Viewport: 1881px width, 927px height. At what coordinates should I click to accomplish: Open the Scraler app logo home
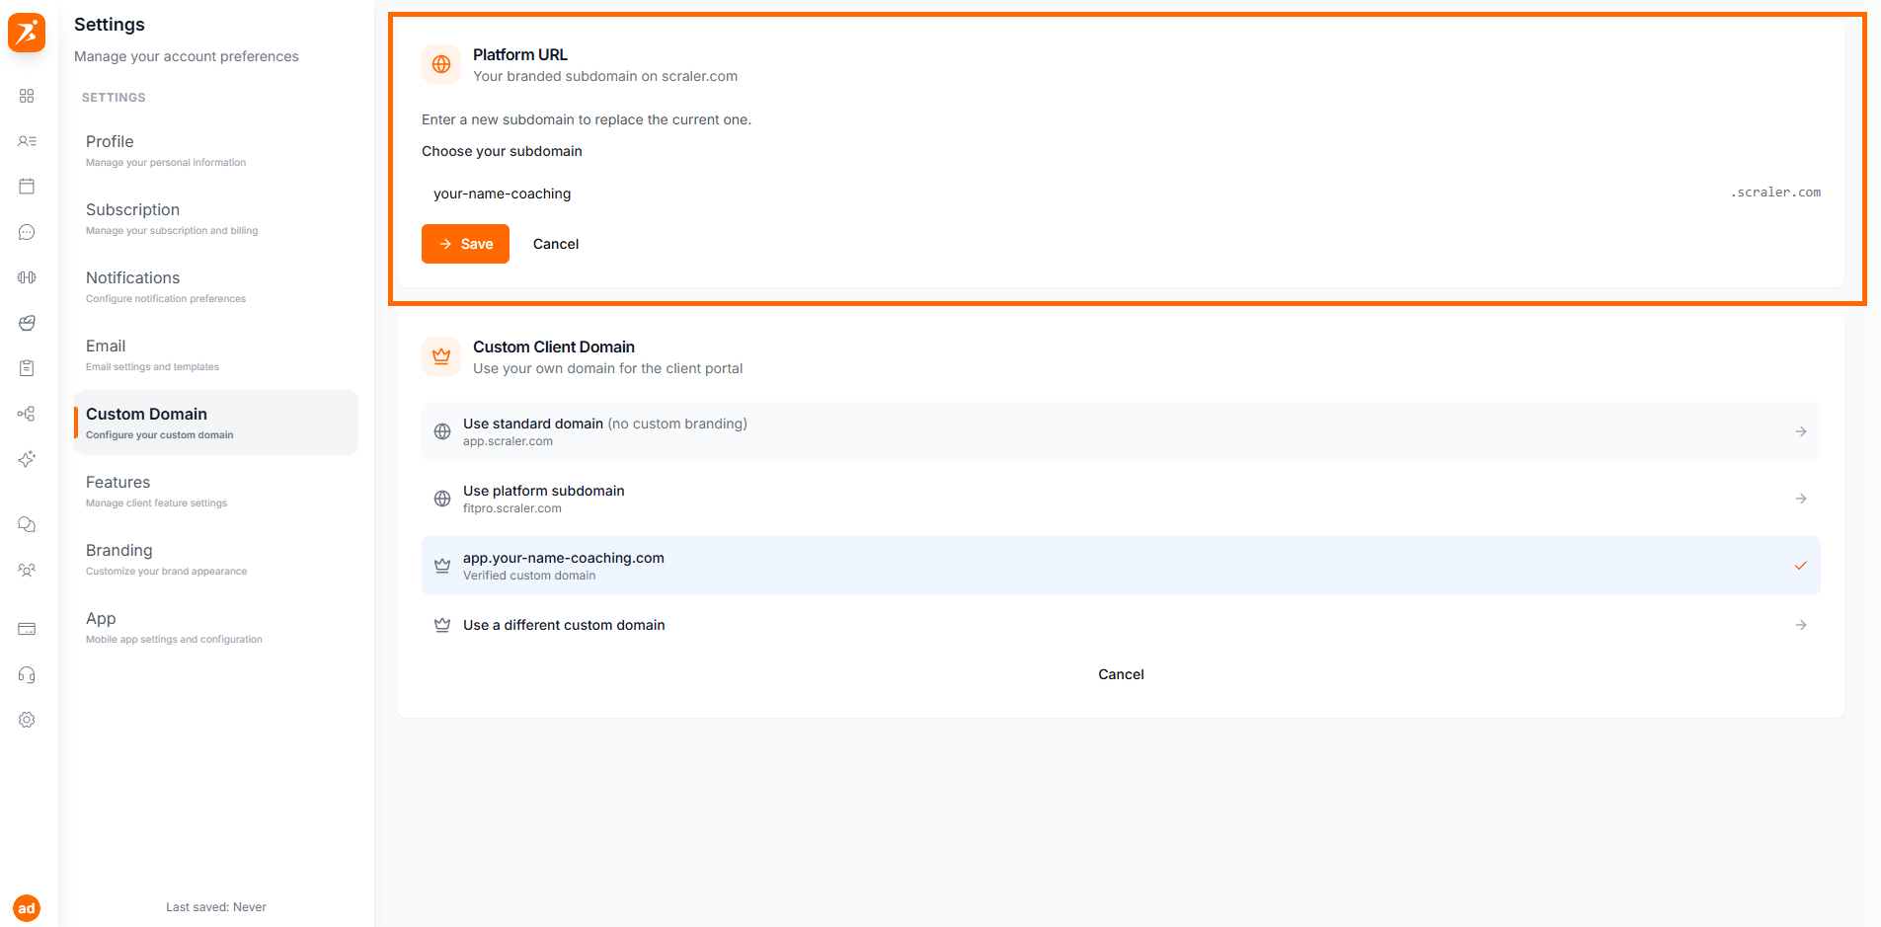pyautogui.click(x=26, y=33)
